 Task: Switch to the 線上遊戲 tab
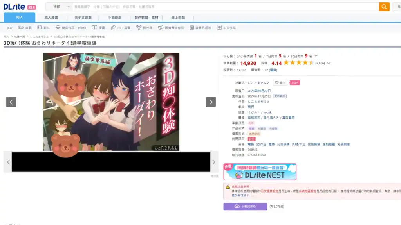coord(178,18)
